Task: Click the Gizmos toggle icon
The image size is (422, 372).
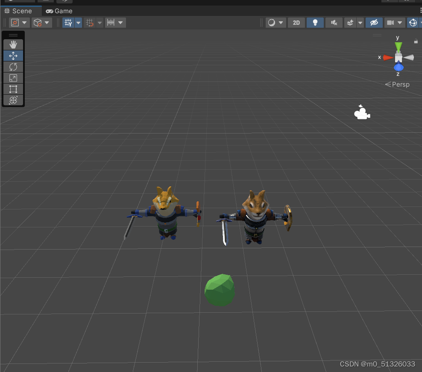Action: (x=413, y=23)
